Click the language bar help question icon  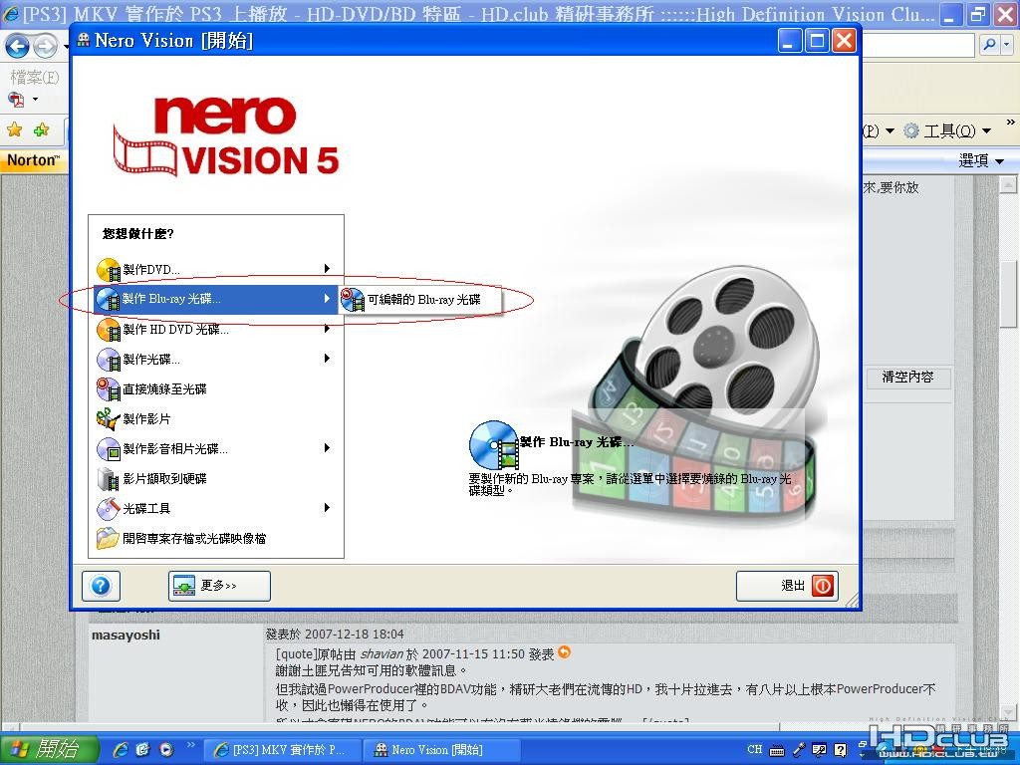pos(841,751)
